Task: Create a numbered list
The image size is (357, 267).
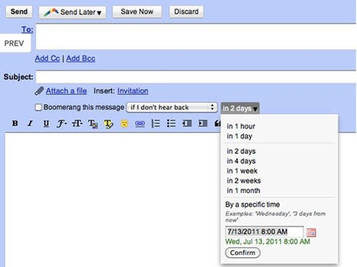Action: pos(156,123)
